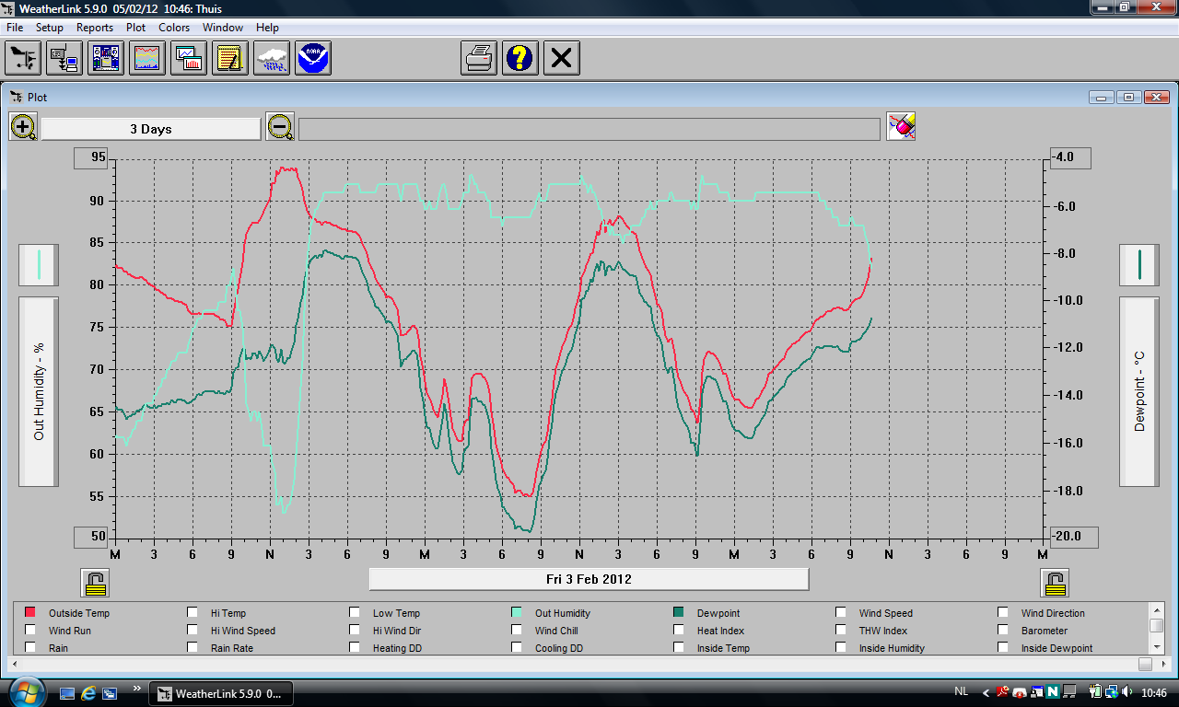Click the printer icon in toolbar

click(x=479, y=59)
